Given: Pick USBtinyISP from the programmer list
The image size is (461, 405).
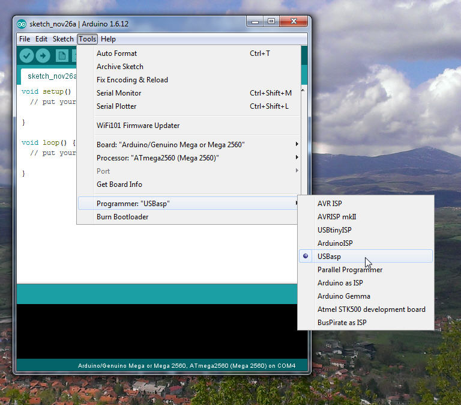Looking at the screenshot, I should tap(334, 230).
